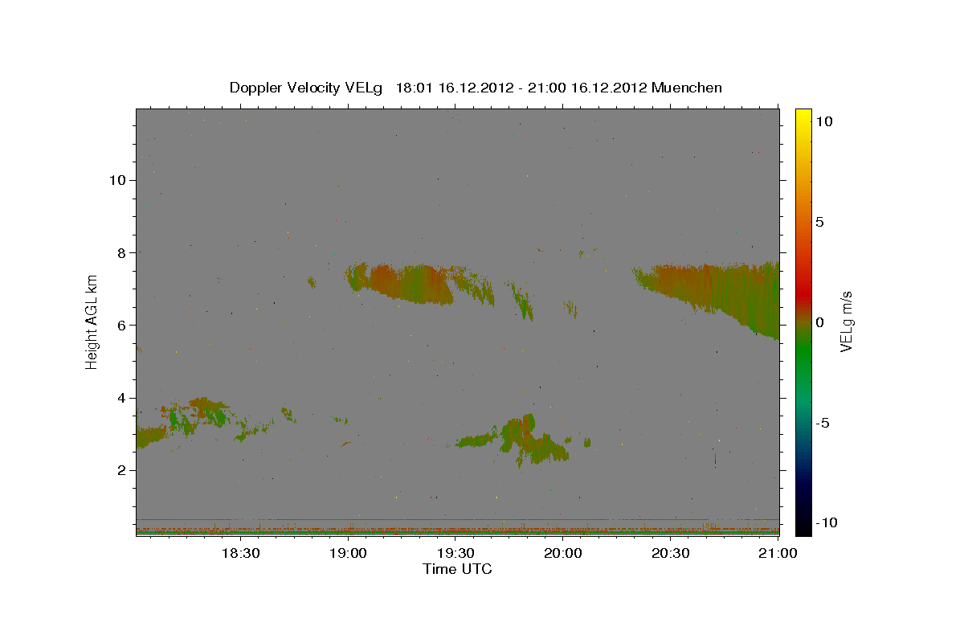Image resolution: width=964 pixels, height=643 pixels.
Task: Pick the green section of the colorbar
Action: coord(803,354)
